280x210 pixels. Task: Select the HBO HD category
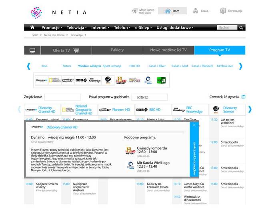(x=134, y=66)
